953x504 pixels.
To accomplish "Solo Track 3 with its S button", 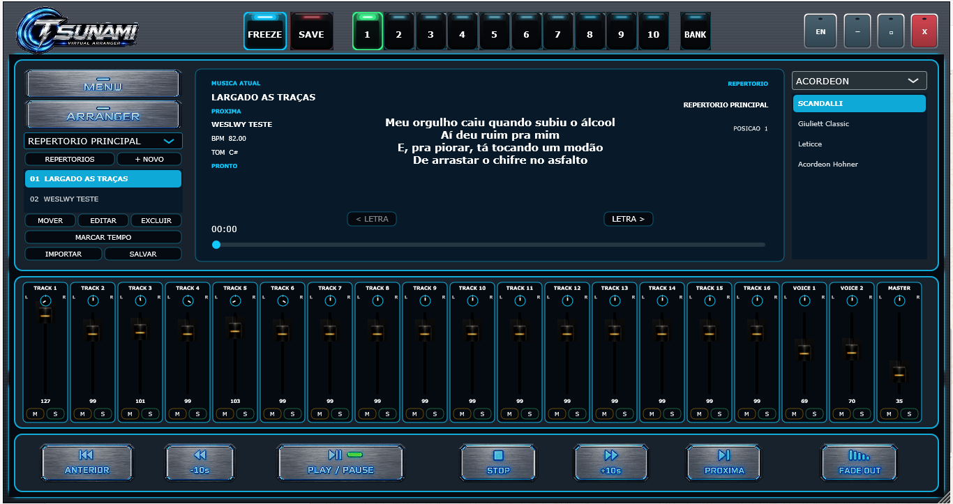I will pos(151,413).
